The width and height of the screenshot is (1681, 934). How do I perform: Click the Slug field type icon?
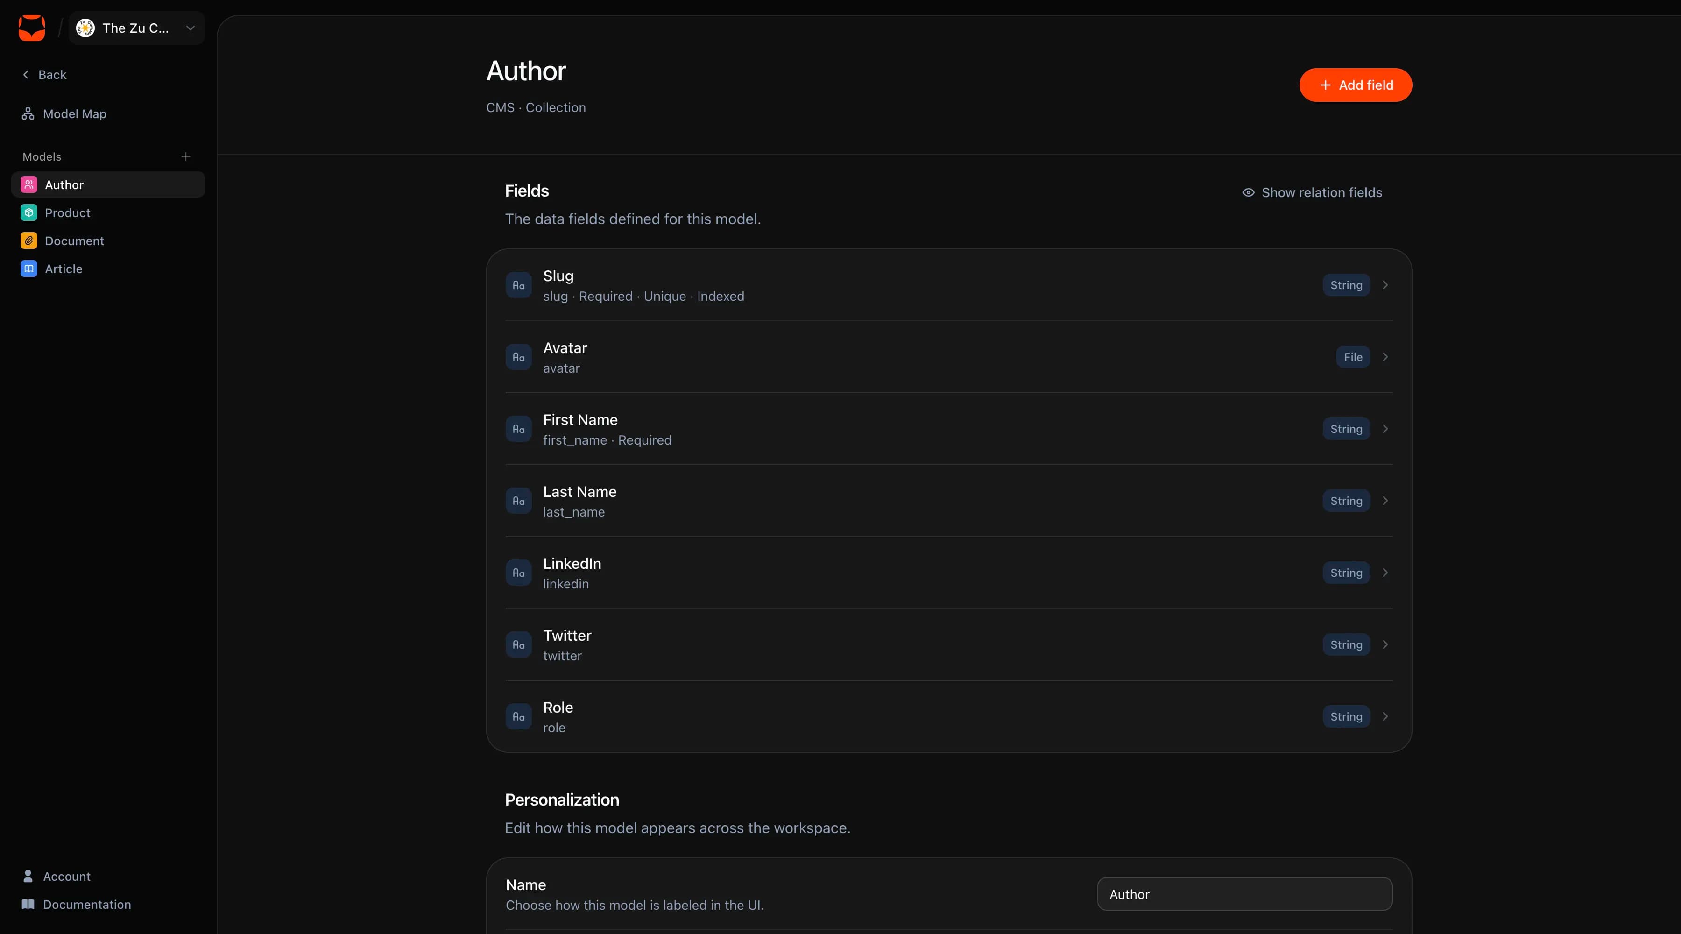(519, 285)
